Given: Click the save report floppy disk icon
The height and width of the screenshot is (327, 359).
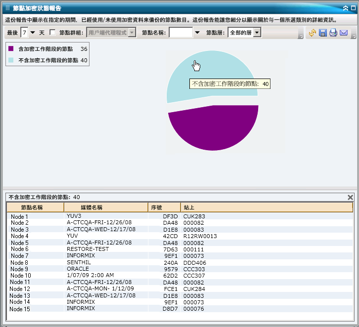Looking at the screenshot, I should coord(323,33).
